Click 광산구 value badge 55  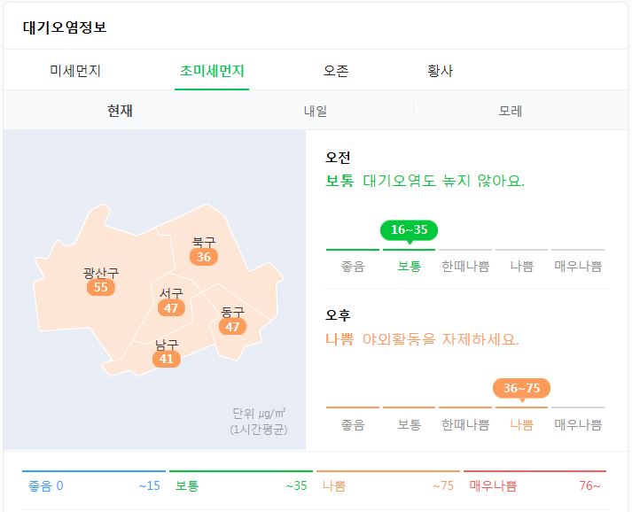coord(100,287)
